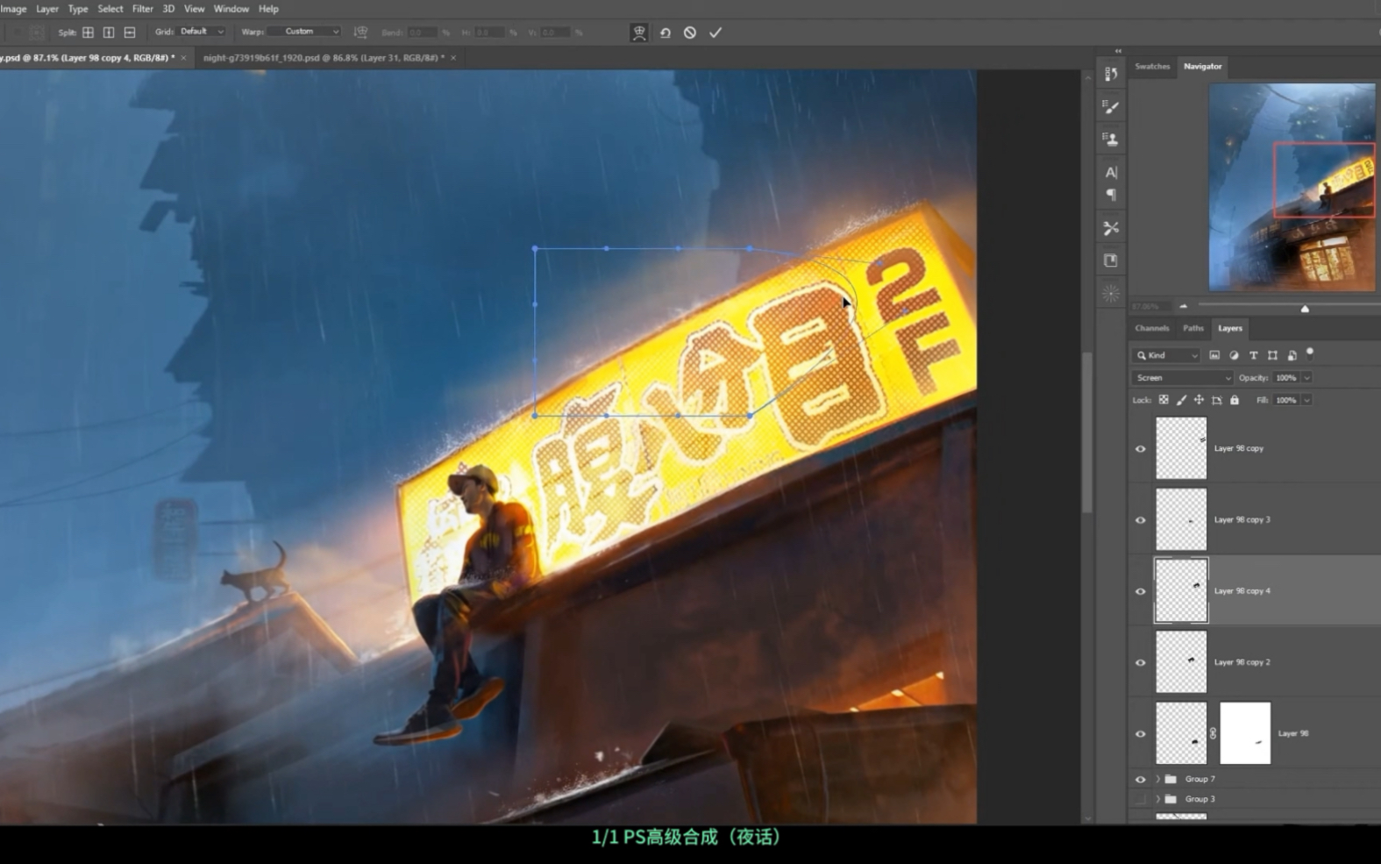
Task: Change the warp orientation icon
Action: pyautogui.click(x=360, y=32)
